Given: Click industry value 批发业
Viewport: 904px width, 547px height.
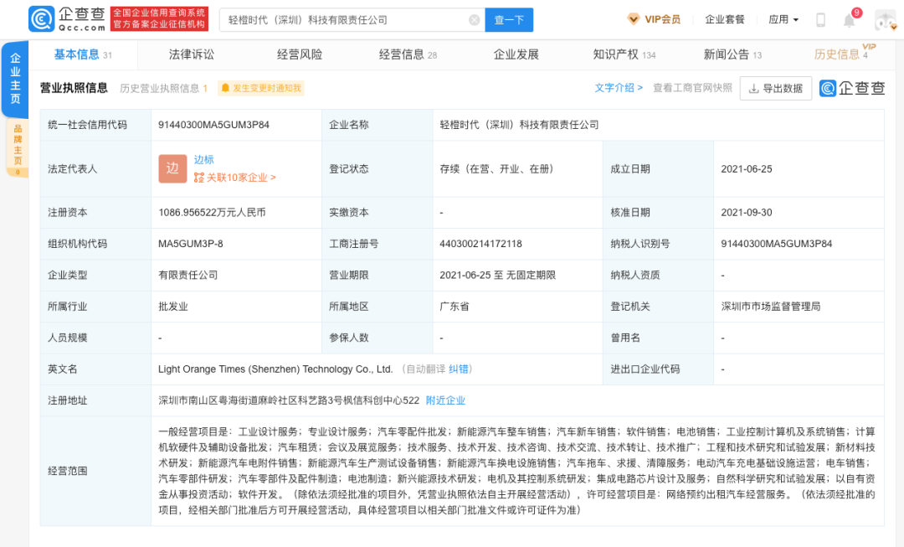Looking at the screenshot, I should tap(173, 307).
